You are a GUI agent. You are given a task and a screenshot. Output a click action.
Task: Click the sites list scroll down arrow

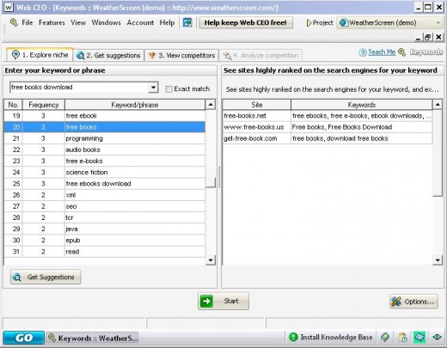coord(438,260)
